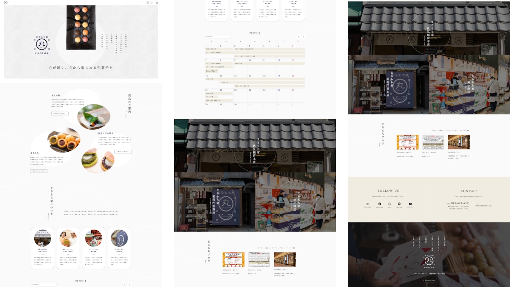Open the 稲荷門前茶屋 store panel below the calendar

click(214, 202)
